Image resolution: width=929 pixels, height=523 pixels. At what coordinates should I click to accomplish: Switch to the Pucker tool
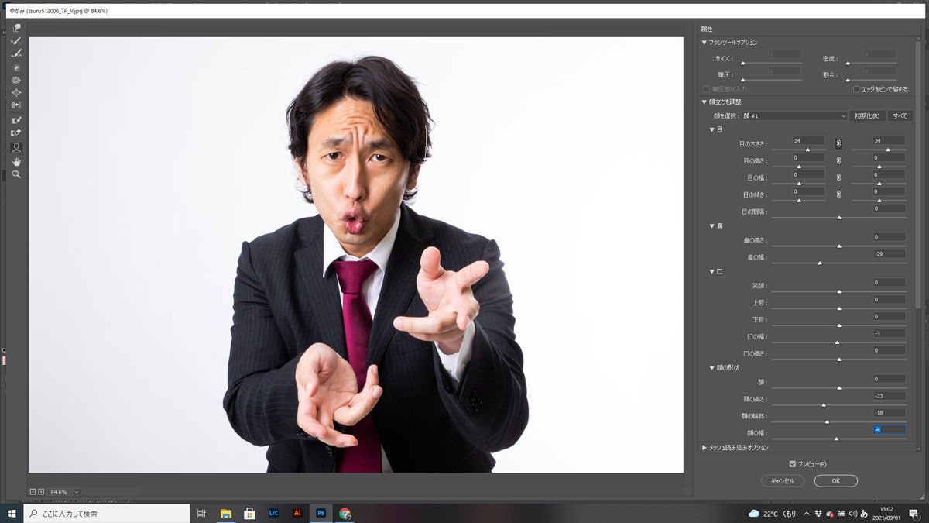pos(17,81)
